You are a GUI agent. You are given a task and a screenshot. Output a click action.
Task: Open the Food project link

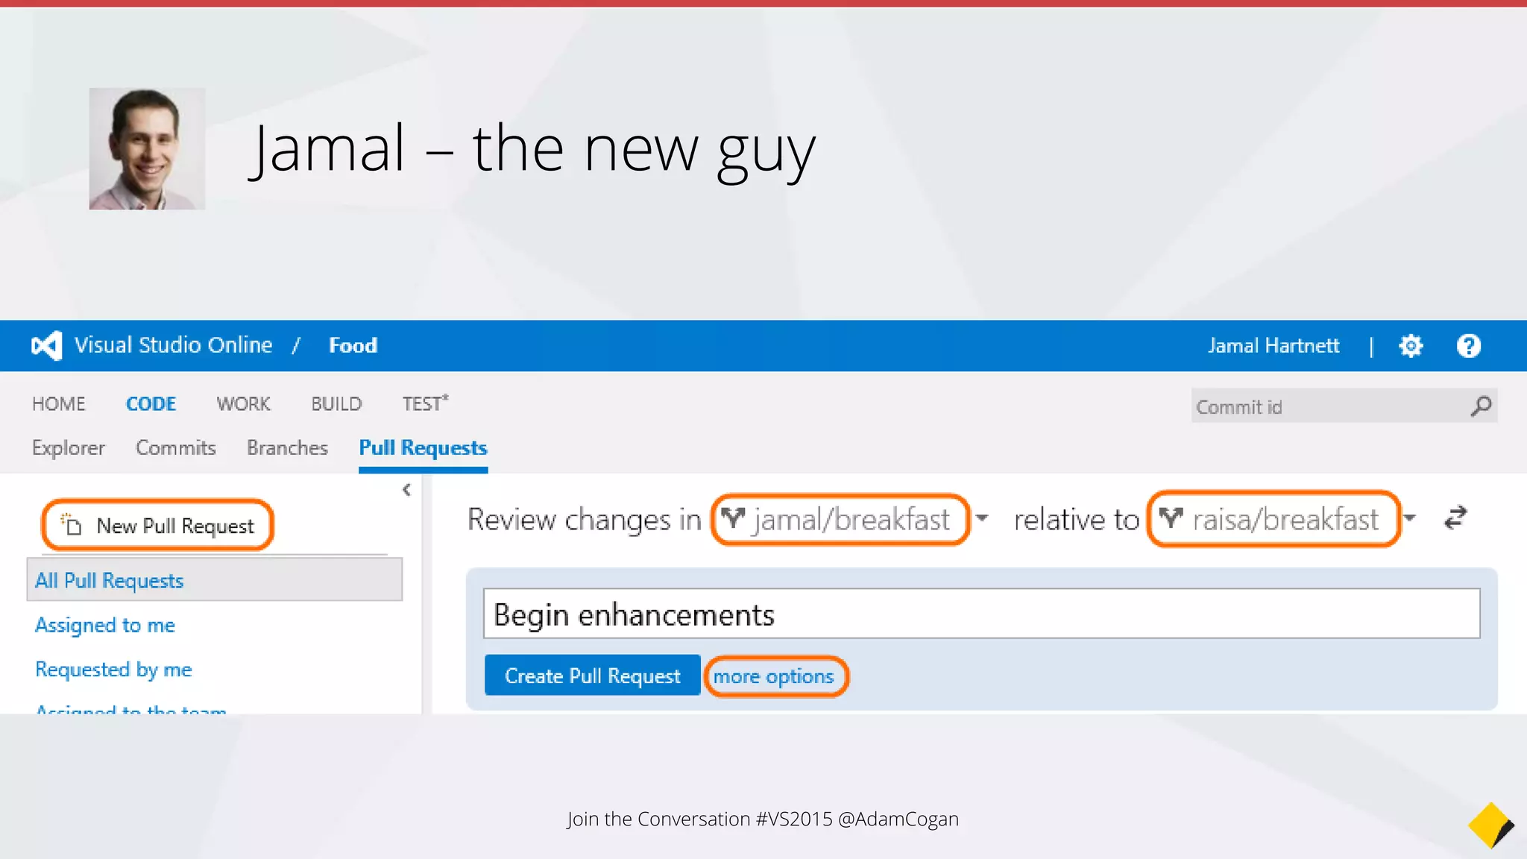tap(353, 345)
